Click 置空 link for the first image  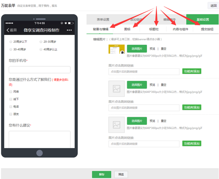pyautogui.click(x=163, y=49)
